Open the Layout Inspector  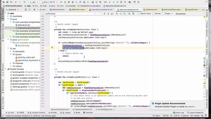195,112
